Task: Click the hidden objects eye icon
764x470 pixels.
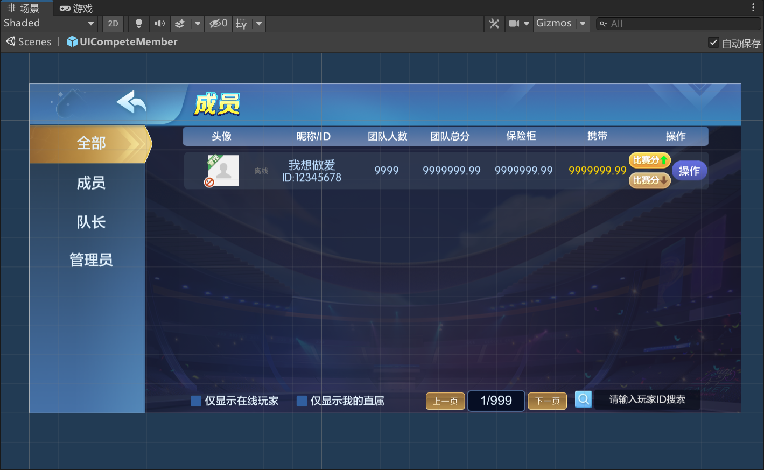Action: (218, 24)
